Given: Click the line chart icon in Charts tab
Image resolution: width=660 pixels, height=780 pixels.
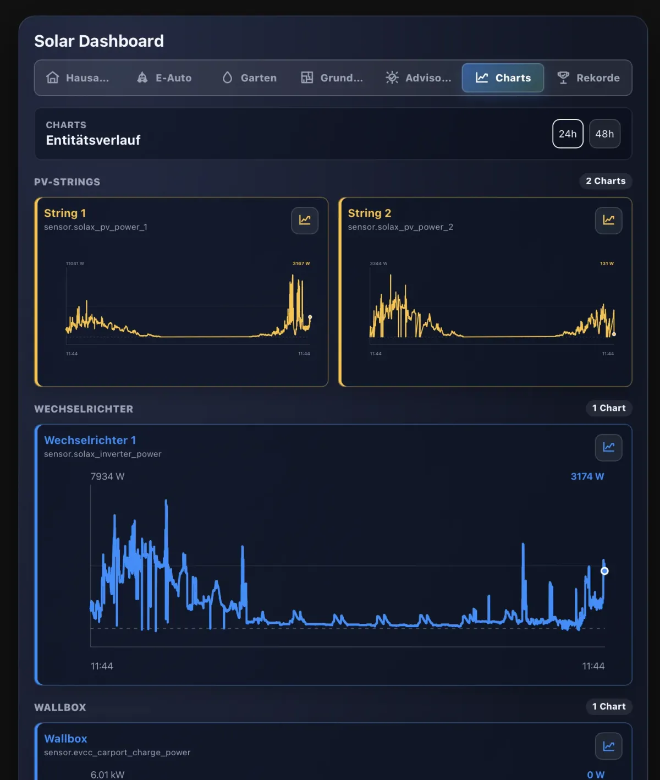Looking at the screenshot, I should point(482,78).
